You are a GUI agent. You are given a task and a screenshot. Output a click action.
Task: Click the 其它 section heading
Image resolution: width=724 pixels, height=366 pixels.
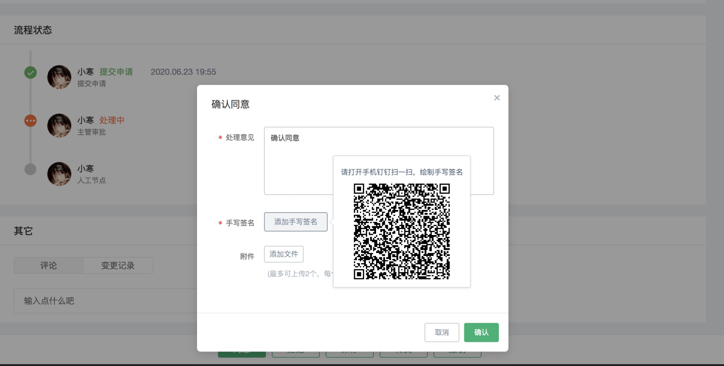23,231
